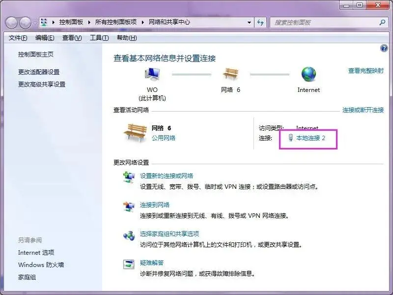Click the WO computer icon in network map

[152, 75]
